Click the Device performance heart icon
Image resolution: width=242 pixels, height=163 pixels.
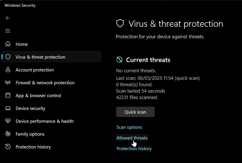[8, 121]
